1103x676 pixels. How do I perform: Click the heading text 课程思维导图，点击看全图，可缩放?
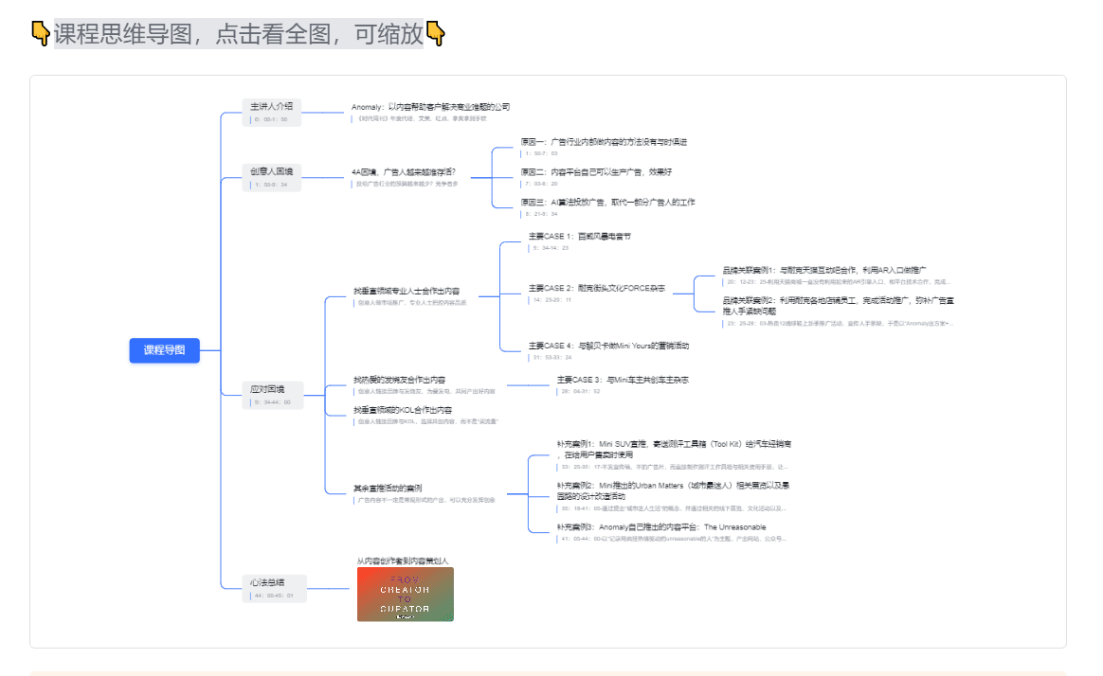coord(239,34)
